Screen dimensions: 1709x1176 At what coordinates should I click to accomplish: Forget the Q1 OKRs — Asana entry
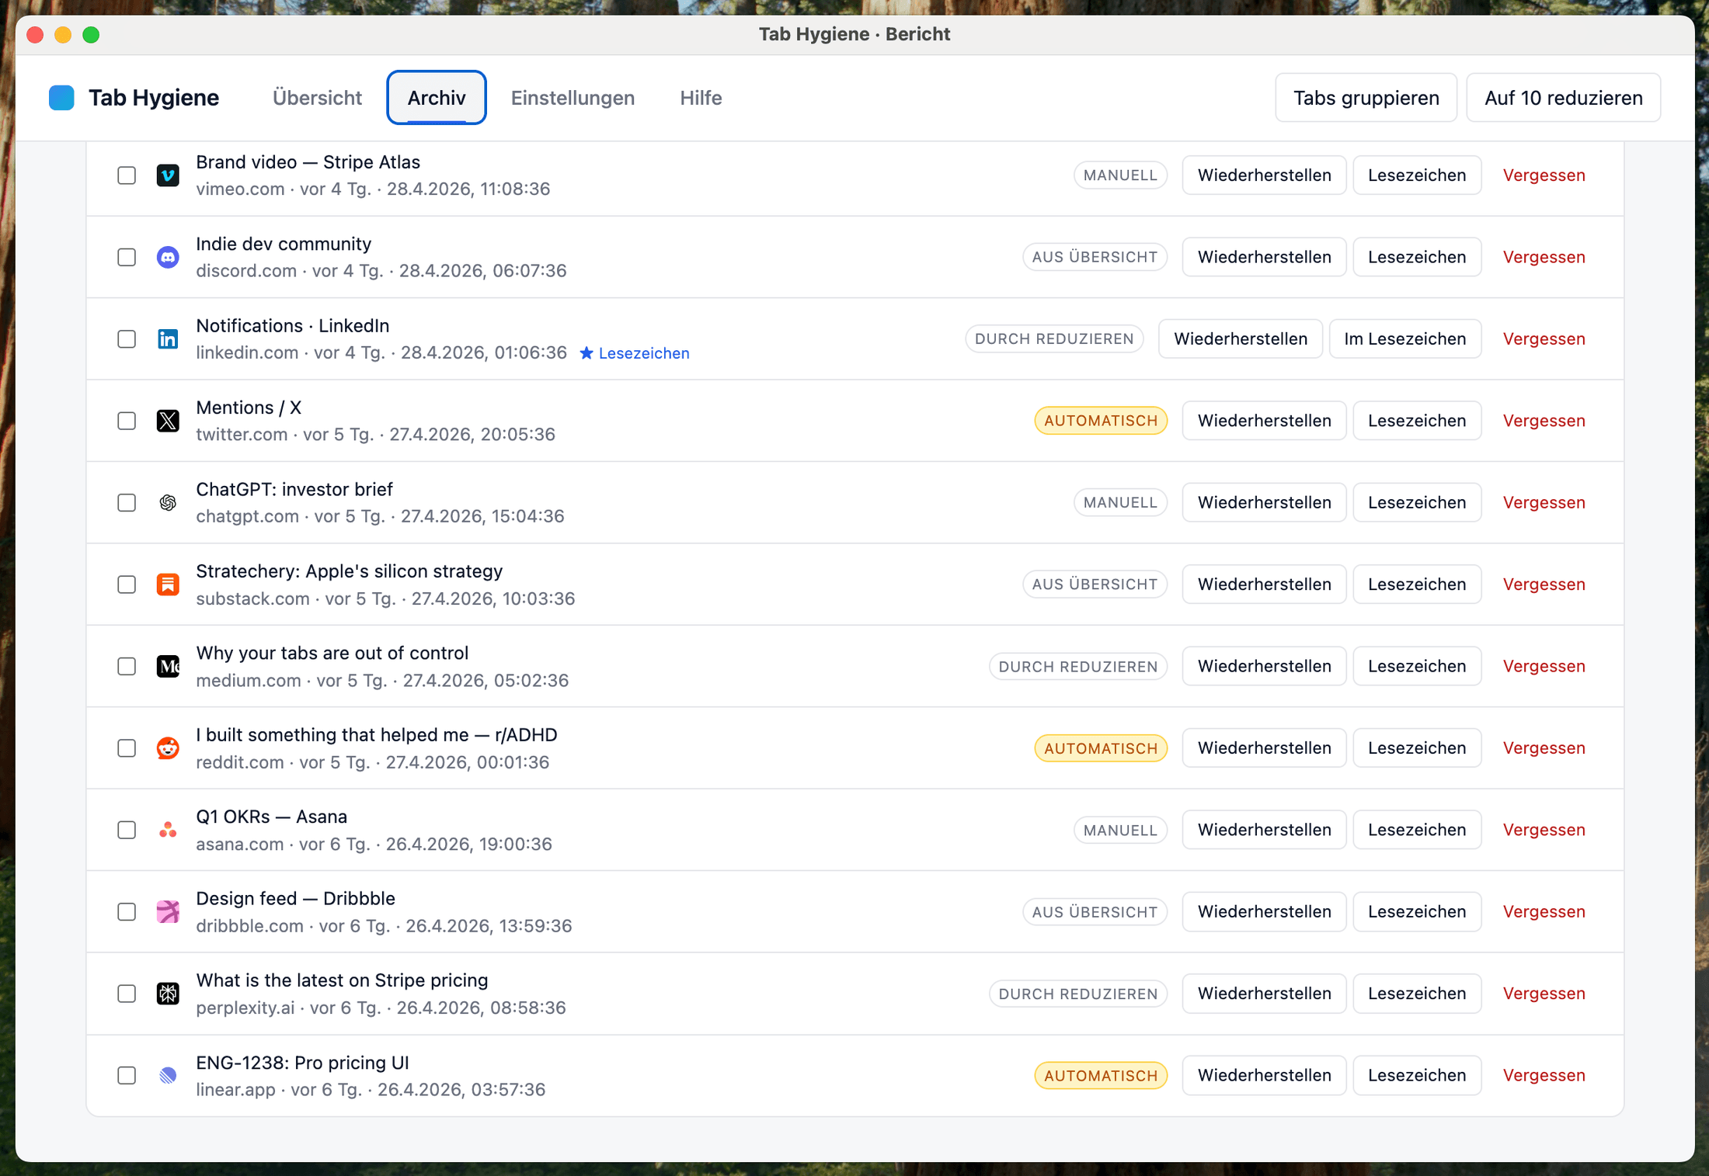point(1544,830)
